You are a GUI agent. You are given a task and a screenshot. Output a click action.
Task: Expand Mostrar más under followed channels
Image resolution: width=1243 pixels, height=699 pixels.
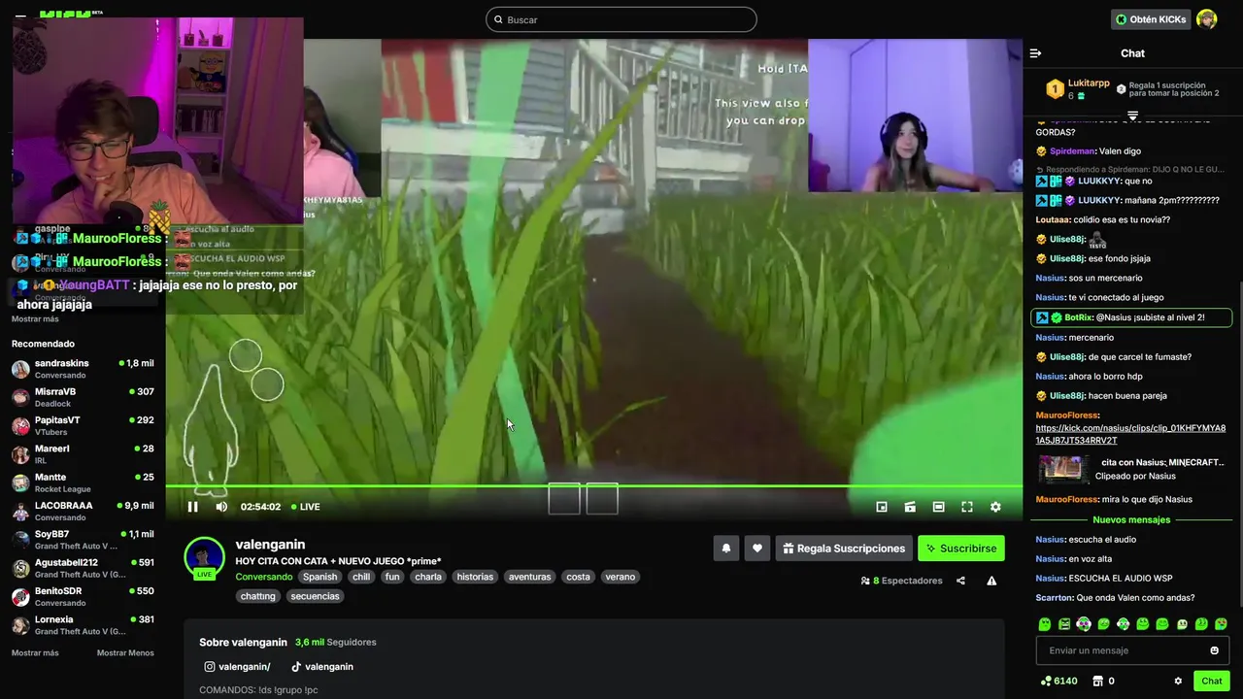click(35, 318)
